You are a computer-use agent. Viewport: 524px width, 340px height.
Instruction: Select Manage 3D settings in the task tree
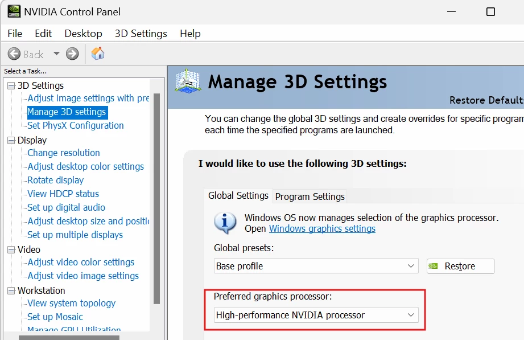pos(67,112)
